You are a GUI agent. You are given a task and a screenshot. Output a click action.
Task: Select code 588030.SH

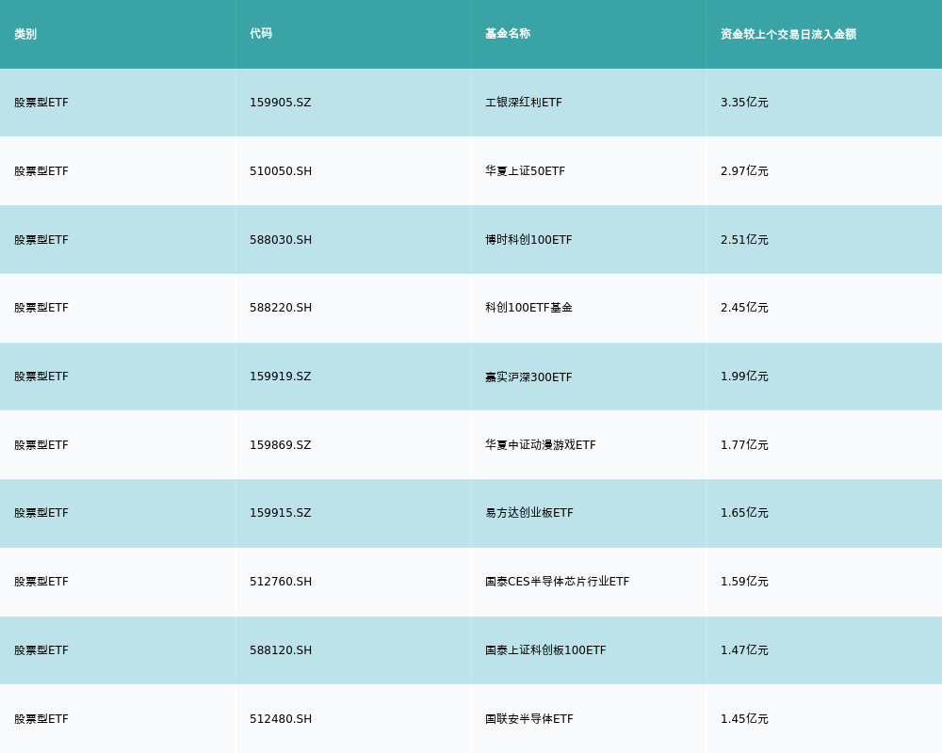click(x=281, y=240)
